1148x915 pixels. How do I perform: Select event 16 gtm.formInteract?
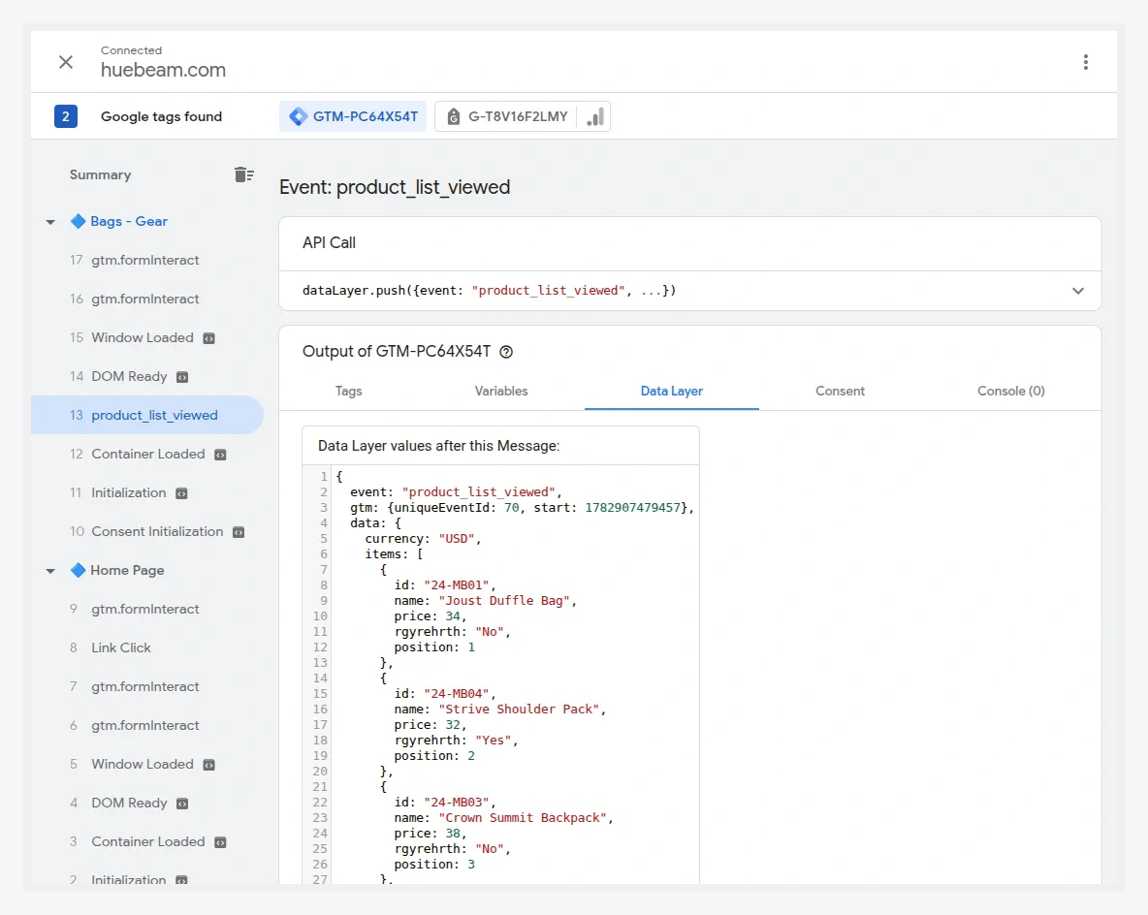[x=146, y=299]
